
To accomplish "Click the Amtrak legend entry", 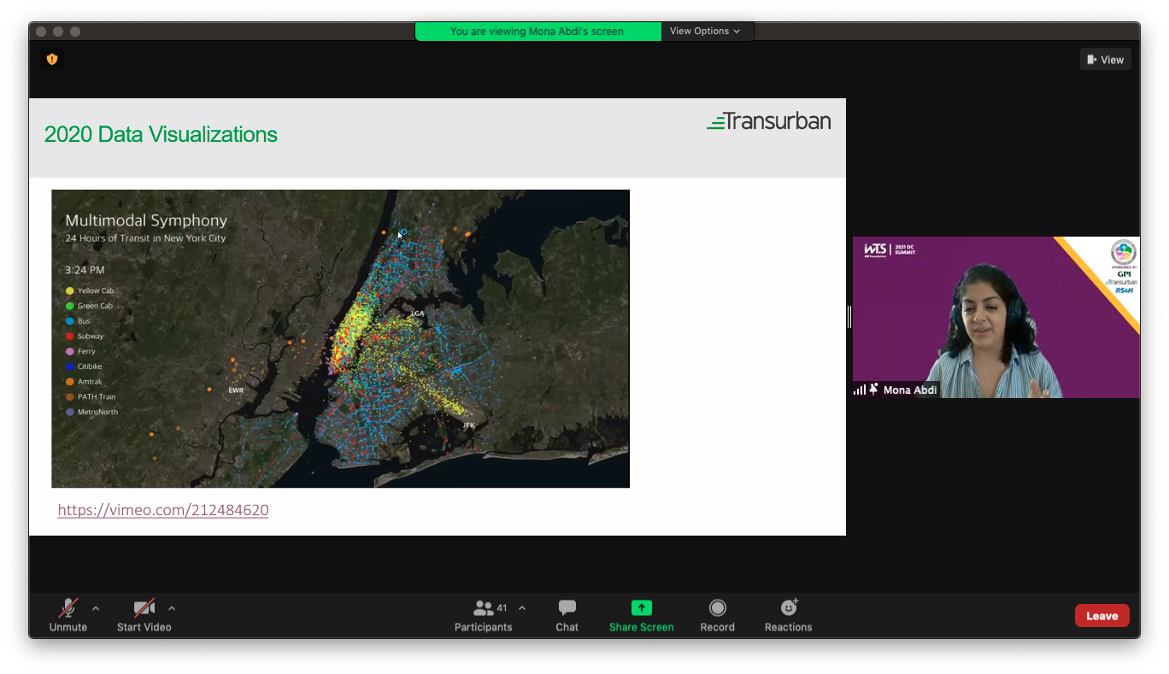I will [x=84, y=382].
